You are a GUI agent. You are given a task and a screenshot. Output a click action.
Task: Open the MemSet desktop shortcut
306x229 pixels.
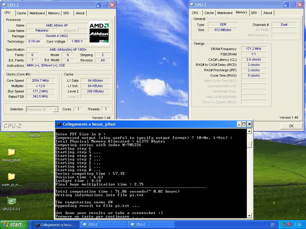35,136
